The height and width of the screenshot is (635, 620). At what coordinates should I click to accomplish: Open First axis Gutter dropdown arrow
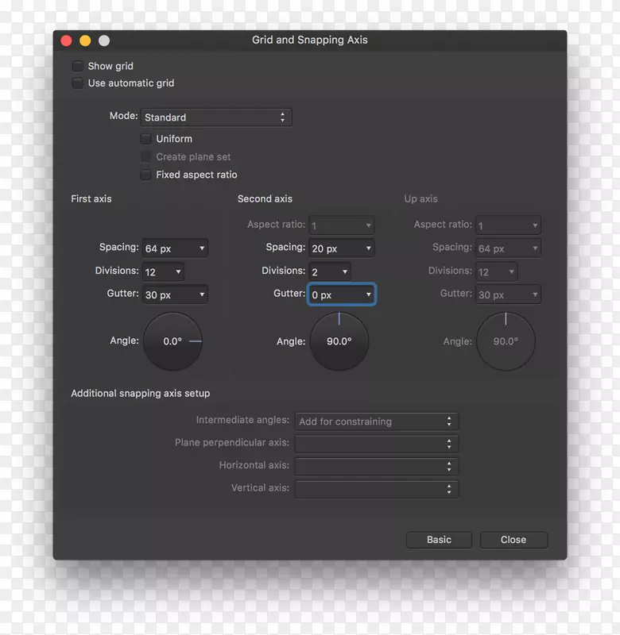click(x=202, y=294)
